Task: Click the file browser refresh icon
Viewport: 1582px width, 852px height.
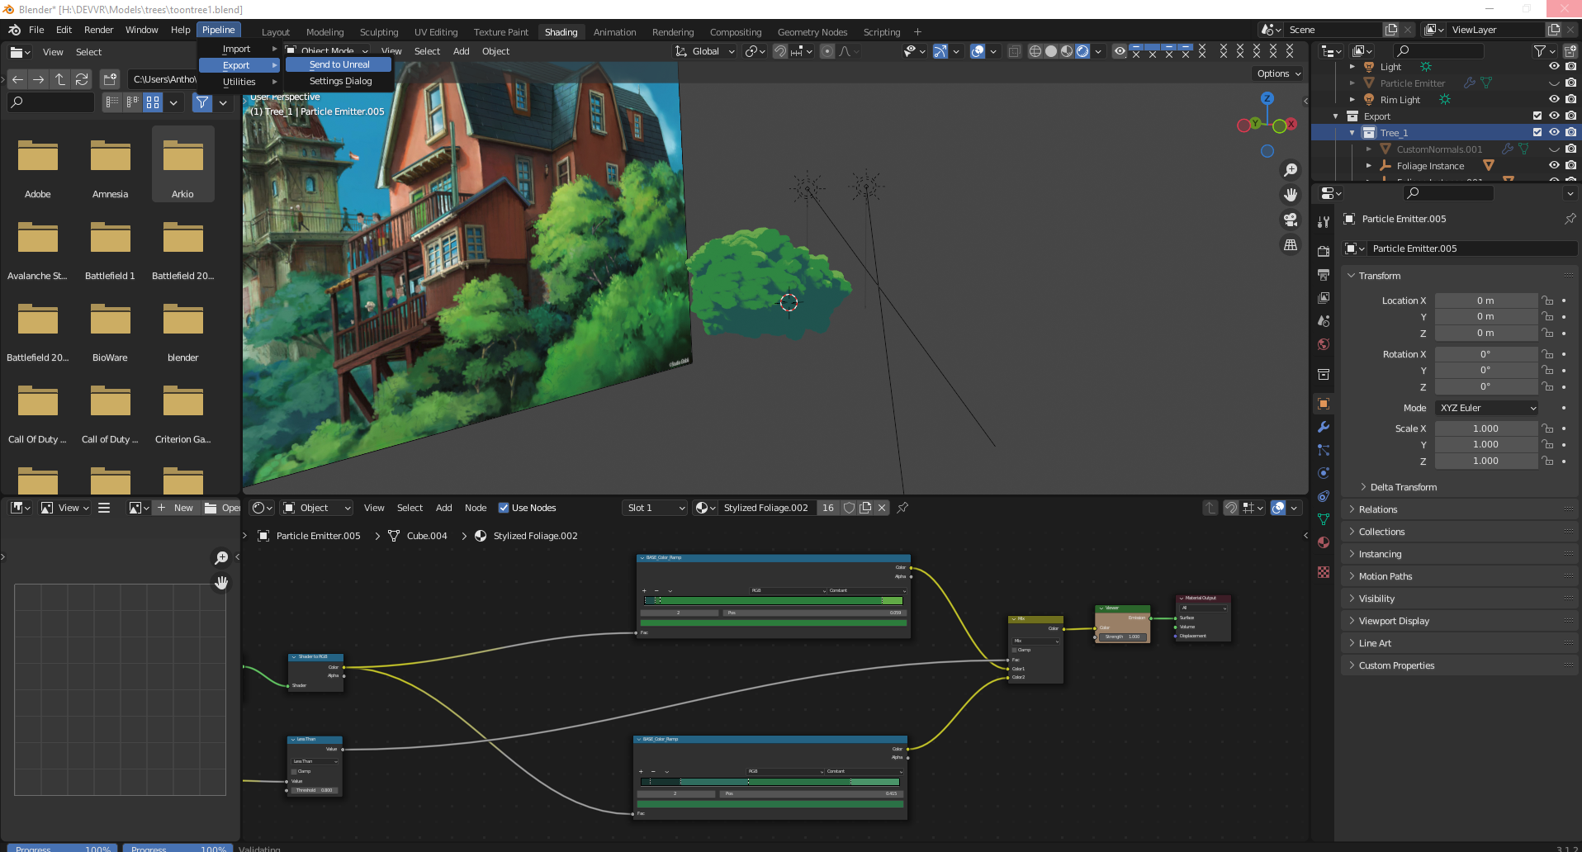Action: pyautogui.click(x=81, y=79)
